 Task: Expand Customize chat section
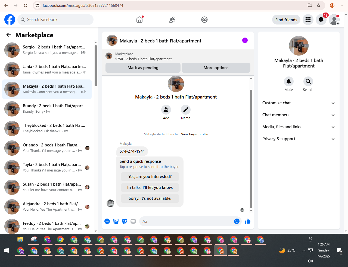299,103
